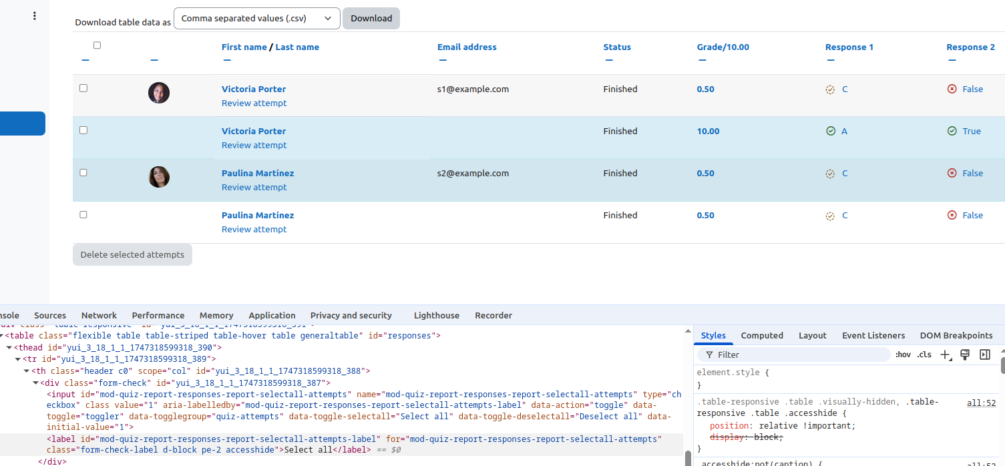Click Delete selected attempts
The image size is (1005, 466).
[132, 254]
